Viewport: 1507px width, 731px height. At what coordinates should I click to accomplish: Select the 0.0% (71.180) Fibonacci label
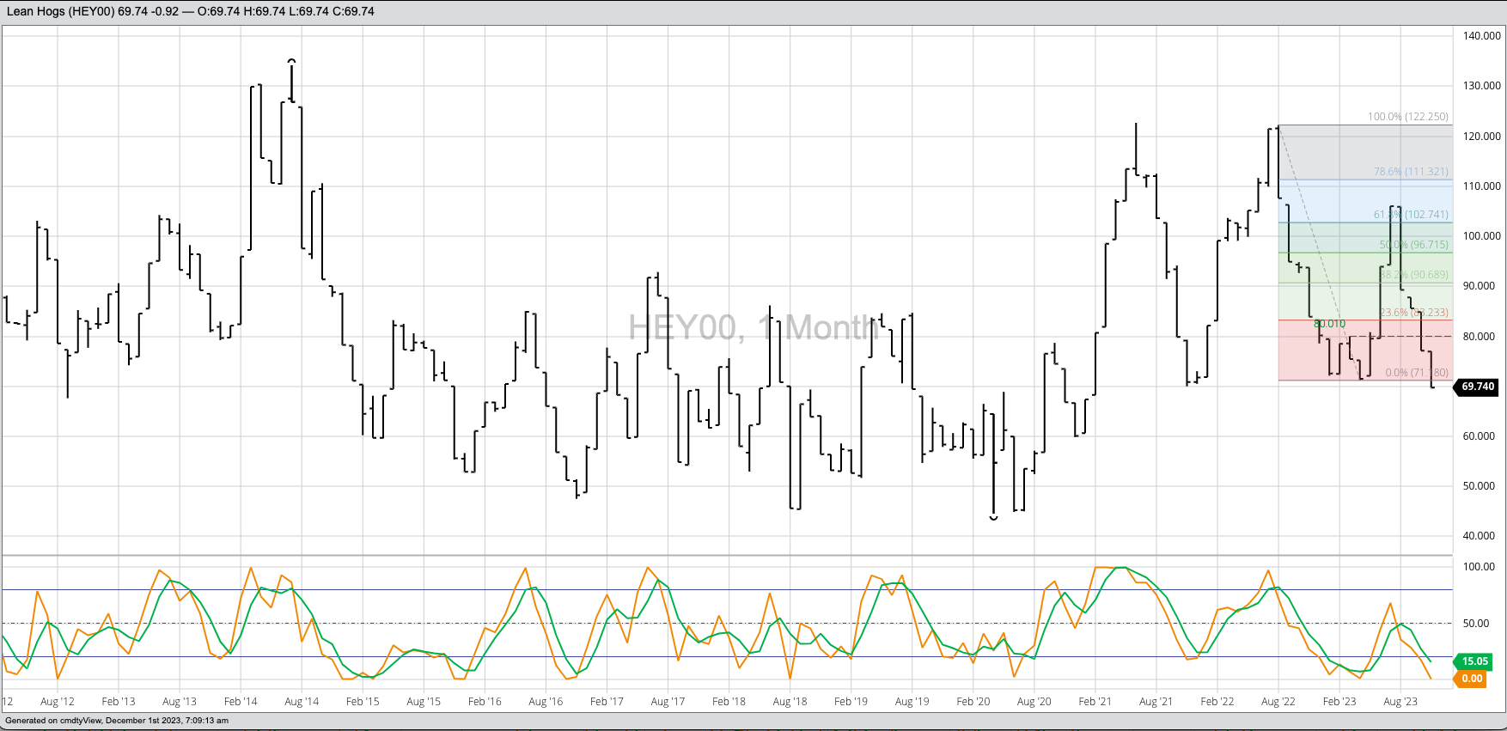(1416, 373)
